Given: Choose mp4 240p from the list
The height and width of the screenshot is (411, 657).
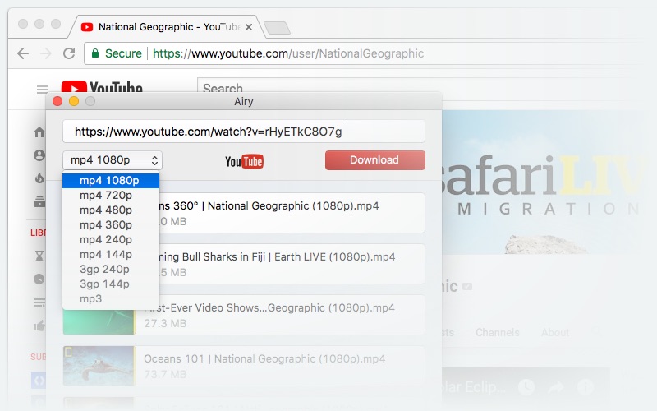Looking at the screenshot, I should 111,239.
